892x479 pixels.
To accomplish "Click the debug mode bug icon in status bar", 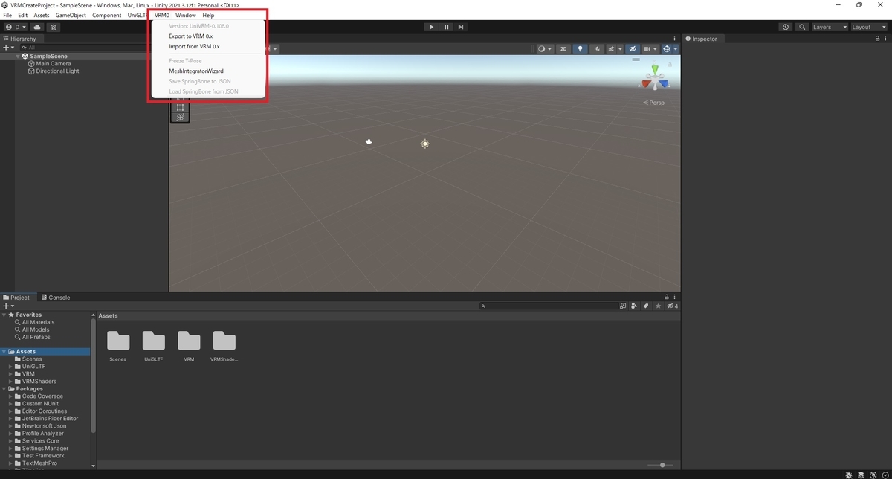I will click(x=849, y=474).
